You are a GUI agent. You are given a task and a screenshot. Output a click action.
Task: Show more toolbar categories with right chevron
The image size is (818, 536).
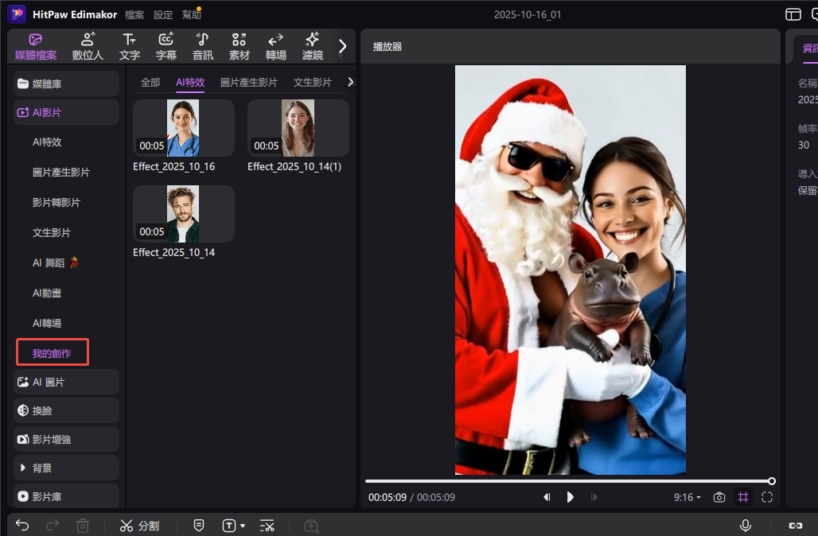click(x=343, y=46)
